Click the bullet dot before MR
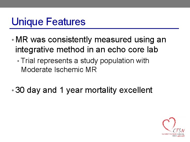This screenshot has width=190, height=142. pos(13,40)
